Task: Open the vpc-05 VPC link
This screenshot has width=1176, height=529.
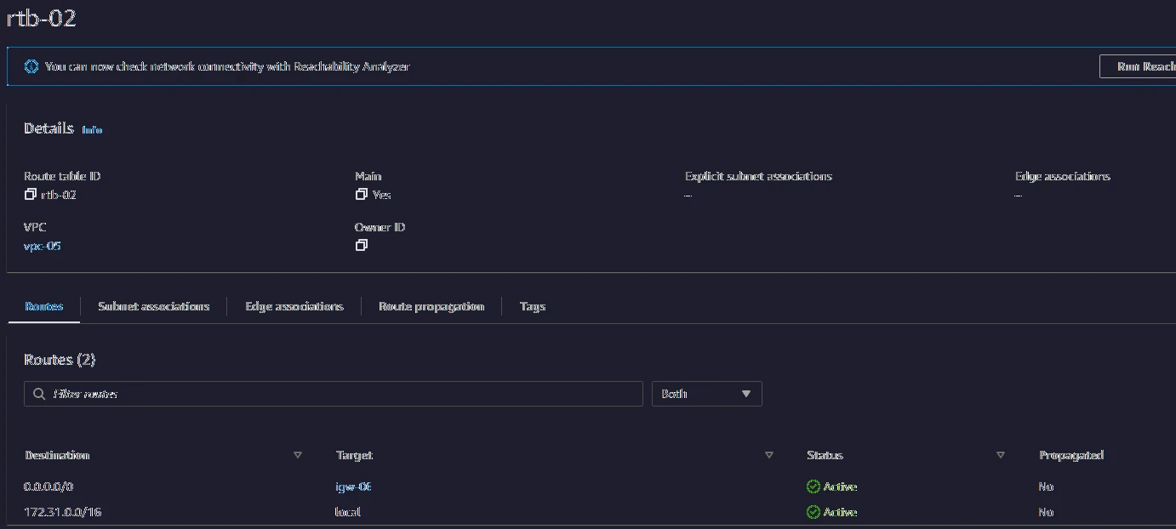Action: point(43,246)
